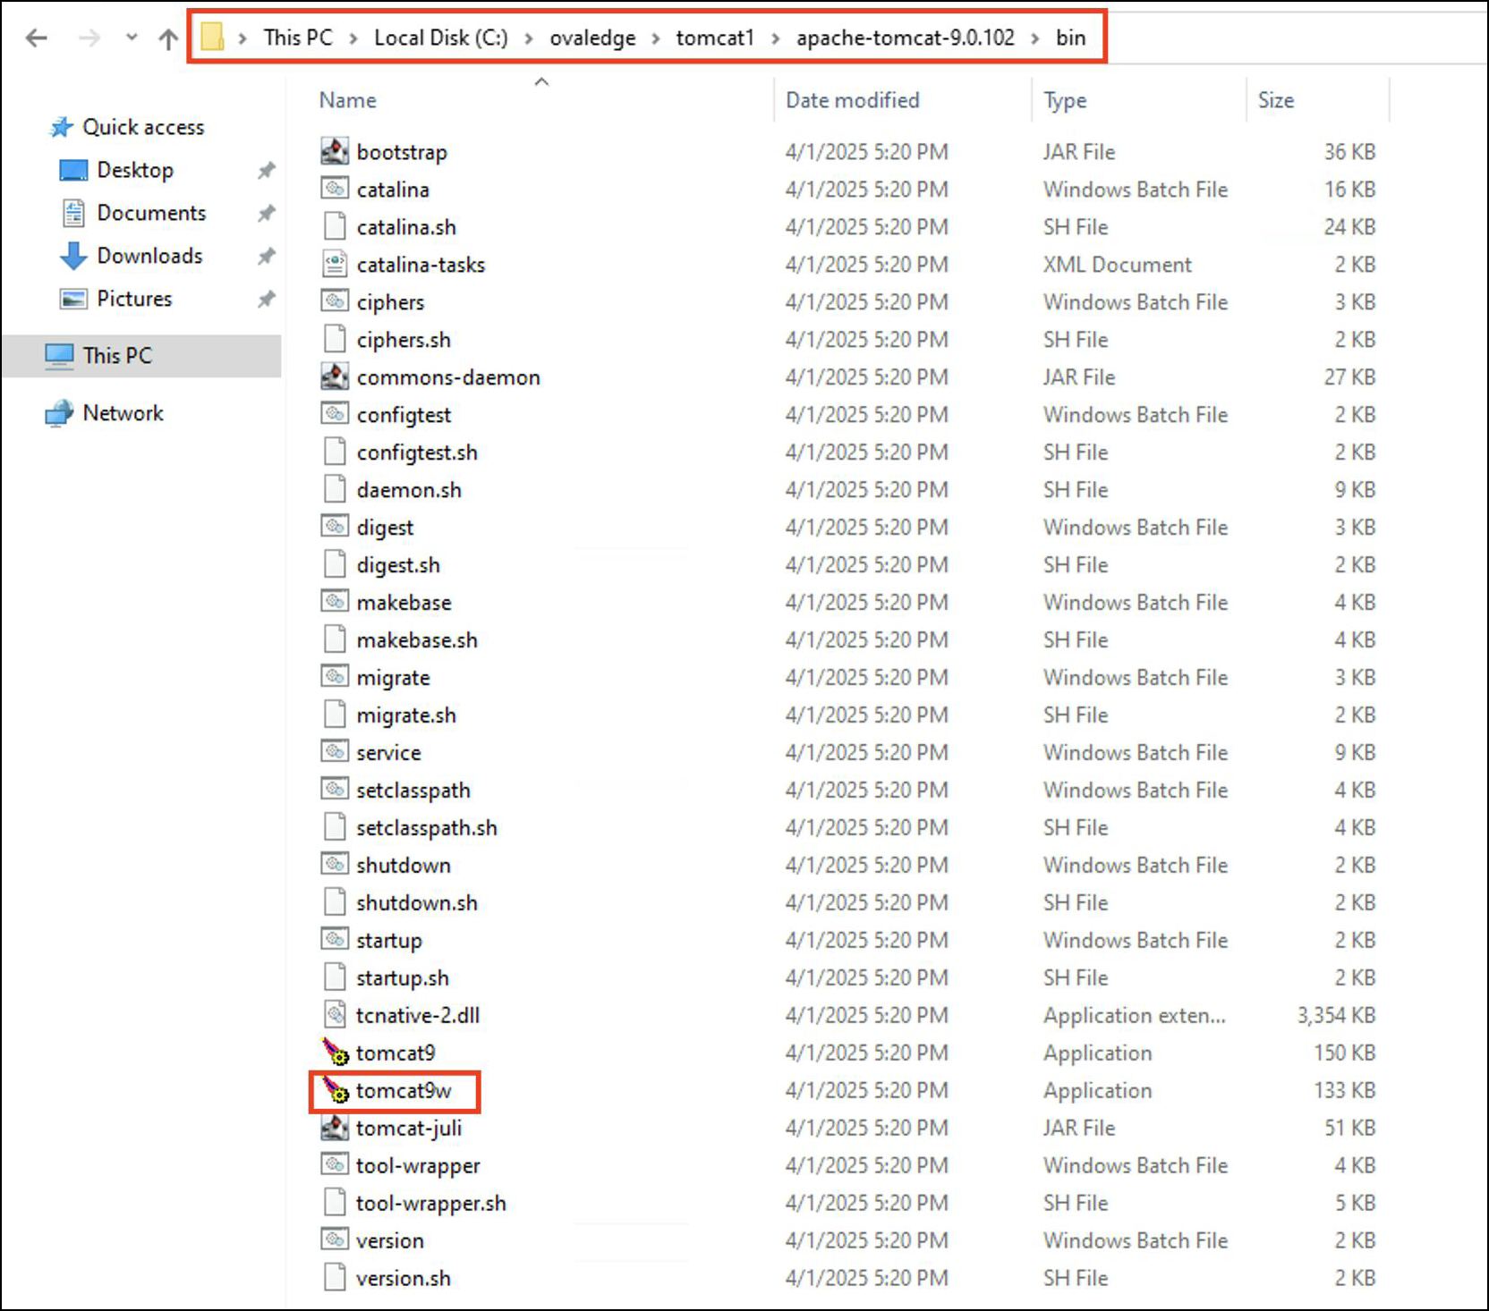Expand the chevron after tomcat1 in the path
Image resolution: width=1489 pixels, height=1311 pixels.
(x=775, y=38)
